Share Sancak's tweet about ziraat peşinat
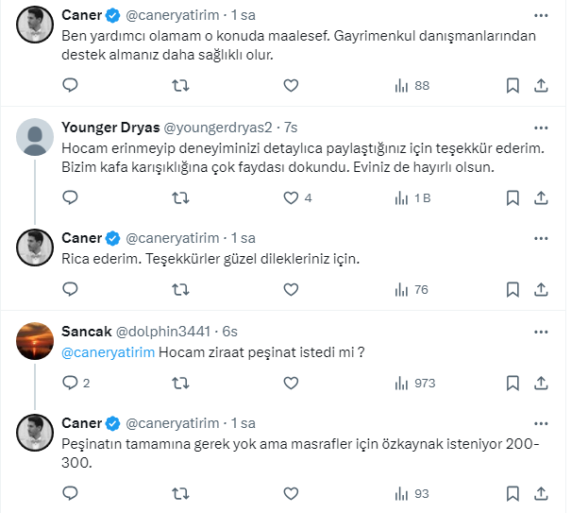The height and width of the screenshot is (513, 588). point(542,384)
